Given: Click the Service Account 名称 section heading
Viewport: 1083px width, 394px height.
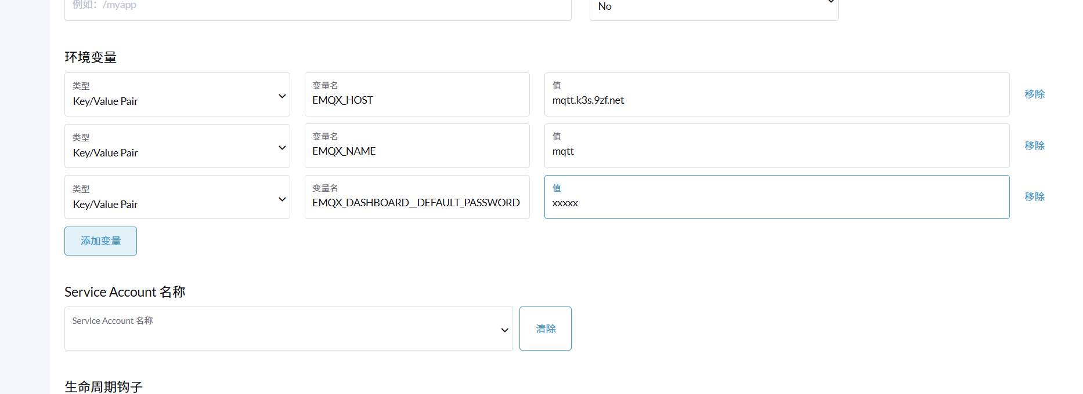Looking at the screenshot, I should pos(125,292).
